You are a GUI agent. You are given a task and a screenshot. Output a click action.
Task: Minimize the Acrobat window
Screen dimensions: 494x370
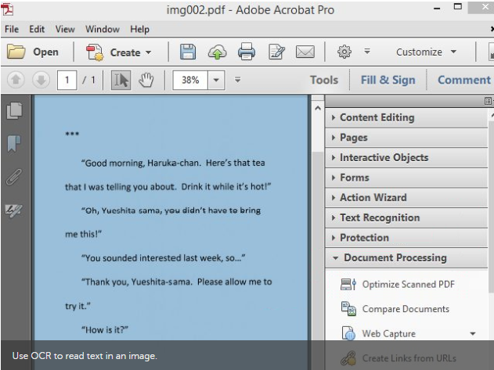pos(437,9)
